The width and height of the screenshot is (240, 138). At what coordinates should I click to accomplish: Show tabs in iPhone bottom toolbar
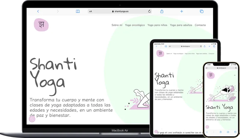click(x=235, y=132)
